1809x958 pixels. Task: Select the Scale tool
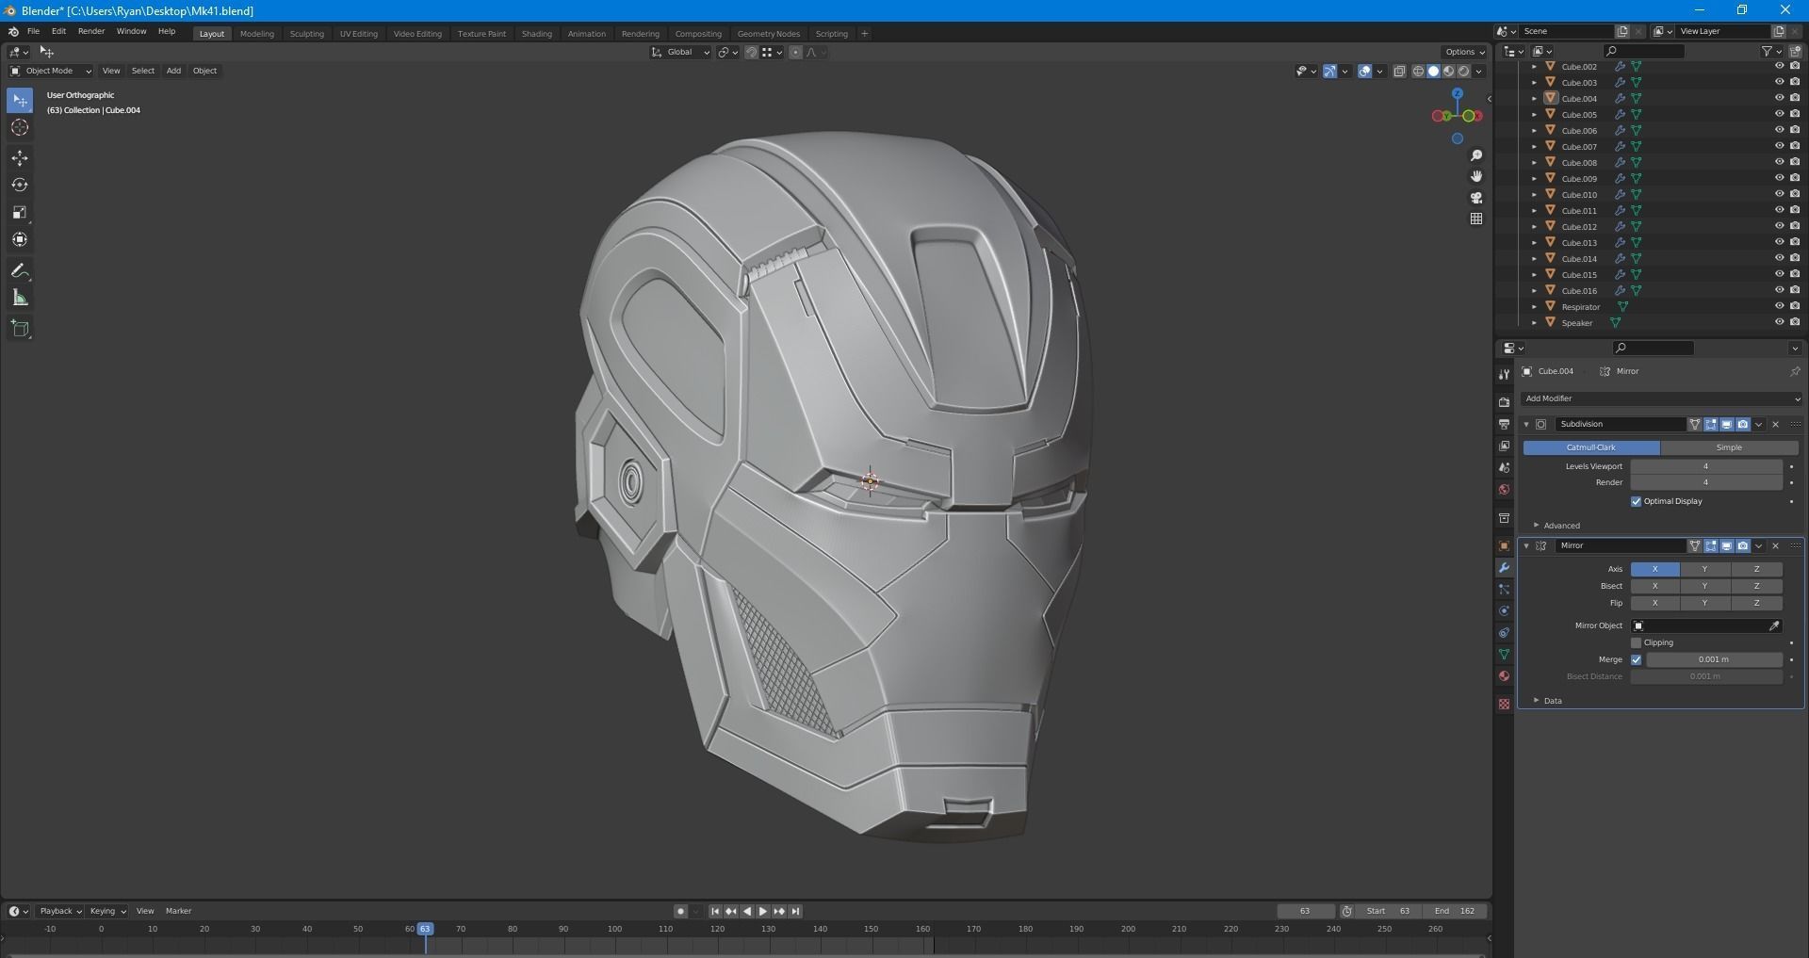20,213
